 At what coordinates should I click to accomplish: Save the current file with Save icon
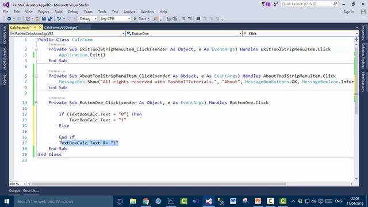coord(44,18)
